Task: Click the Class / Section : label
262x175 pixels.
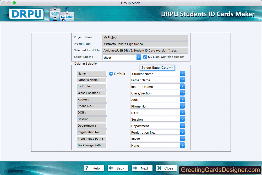Action: tap(92, 93)
